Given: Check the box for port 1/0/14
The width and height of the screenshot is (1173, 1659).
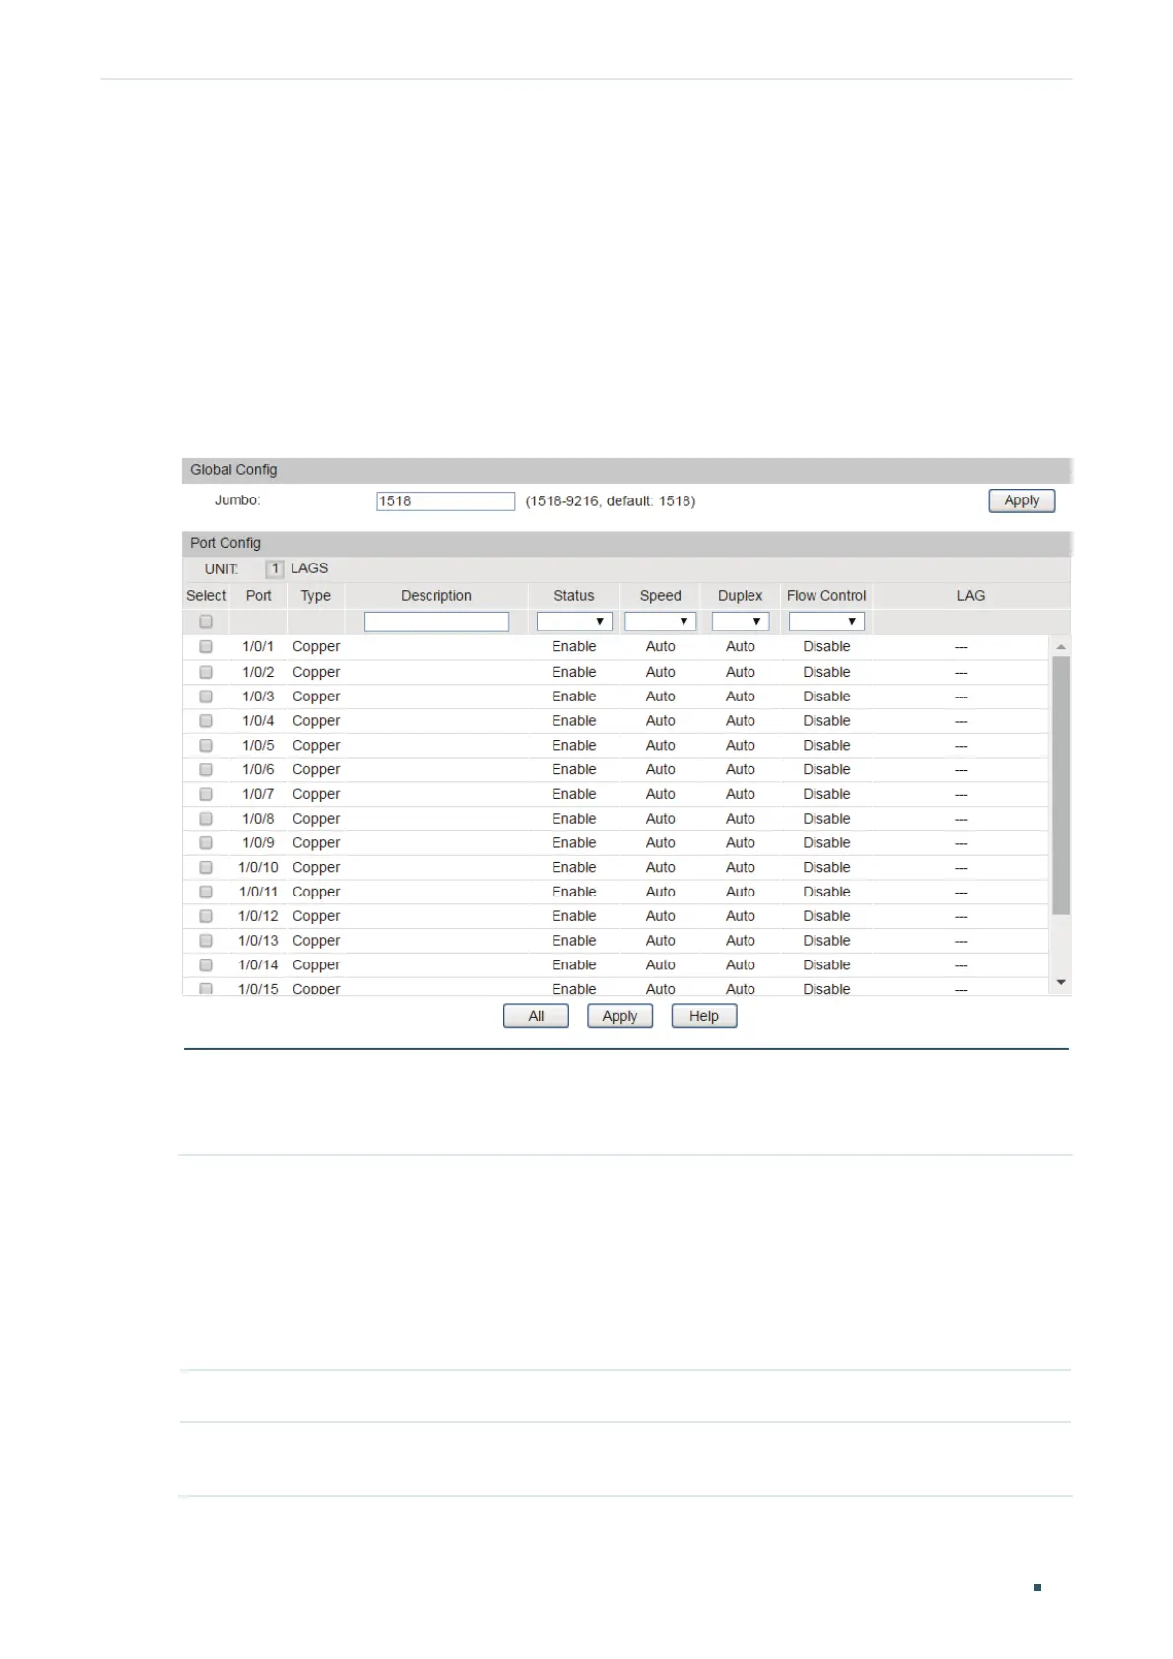Looking at the screenshot, I should click(x=206, y=965).
